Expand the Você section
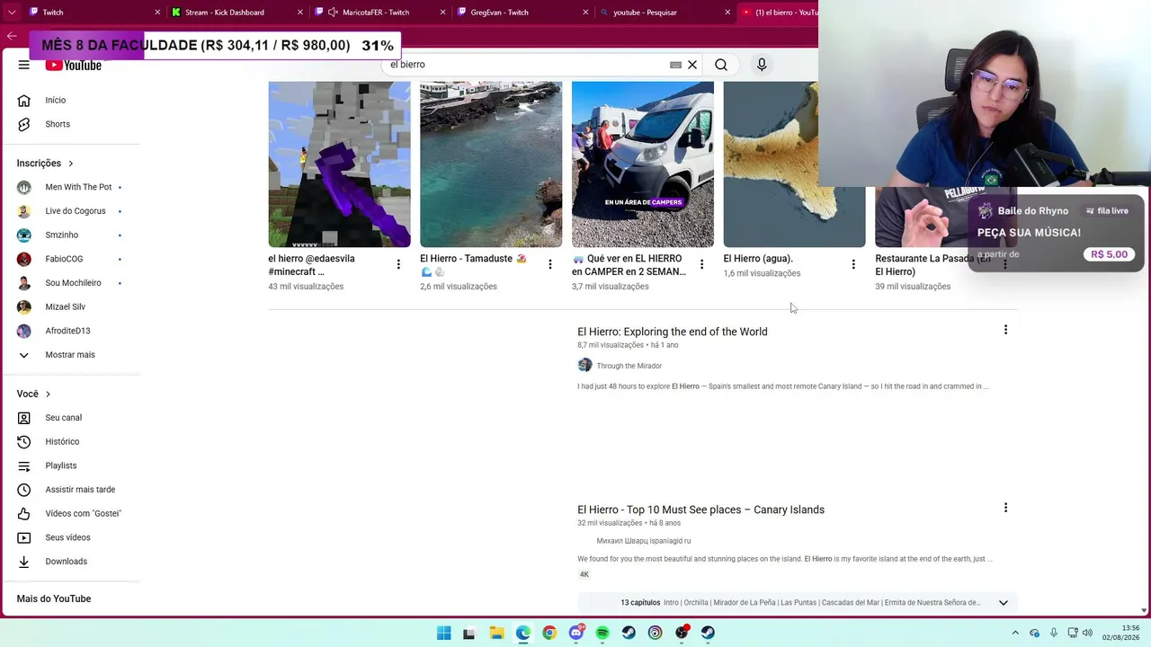The width and height of the screenshot is (1151, 647). [x=33, y=394]
